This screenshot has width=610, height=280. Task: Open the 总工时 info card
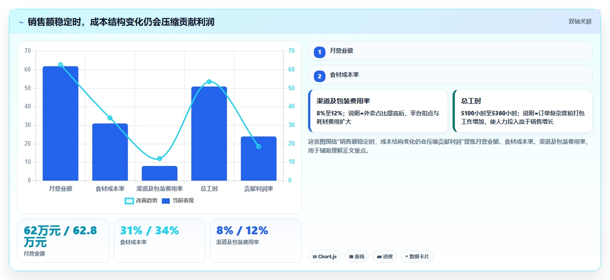(x=522, y=111)
